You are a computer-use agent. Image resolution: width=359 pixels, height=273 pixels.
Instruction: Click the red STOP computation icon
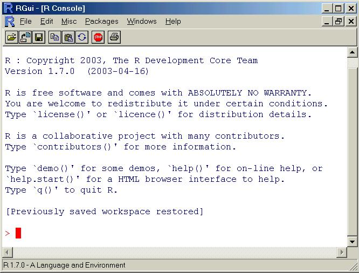(98, 37)
